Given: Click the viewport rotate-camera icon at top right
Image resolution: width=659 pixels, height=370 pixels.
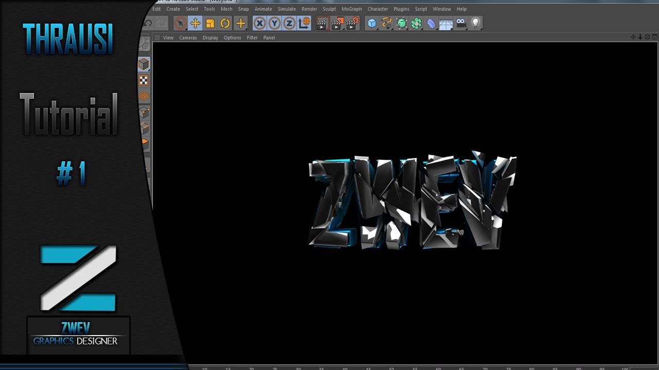Looking at the screenshot, I should pyautogui.click(x=647, y=37).
